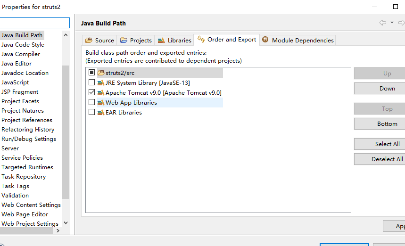
Task: Go back with the navigation arrow icon
Action: coord(383,23)
